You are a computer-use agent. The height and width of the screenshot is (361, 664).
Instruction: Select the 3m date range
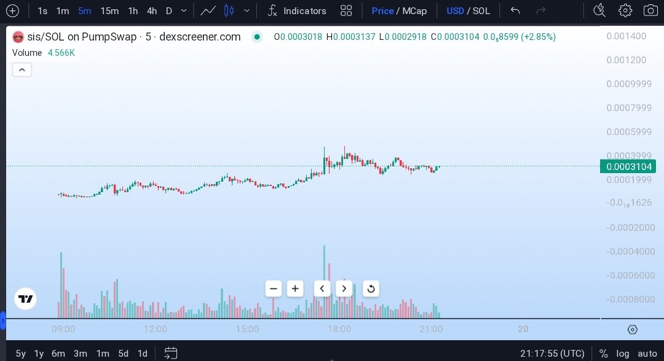pyautogui.click(x=81, y=354)
